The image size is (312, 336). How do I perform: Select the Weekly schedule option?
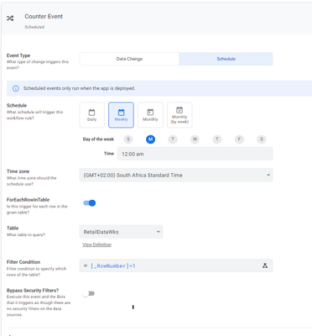121,115
